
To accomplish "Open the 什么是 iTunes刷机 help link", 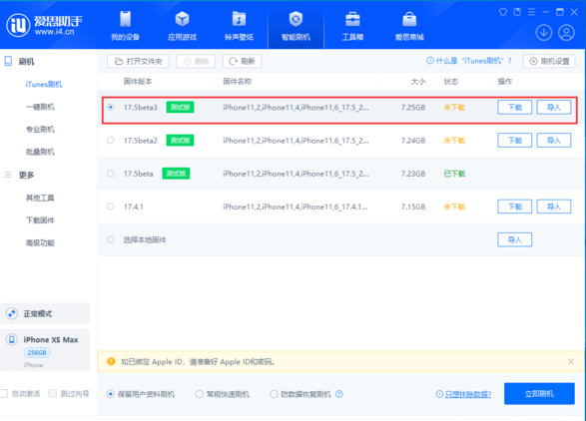I will [x=469, y=61].
